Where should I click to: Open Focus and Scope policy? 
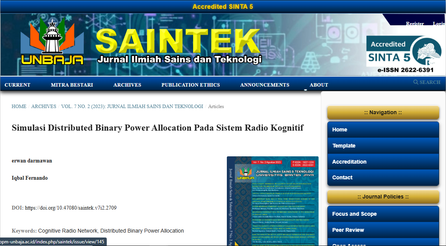pyautogui.click(x=383, y=214)
